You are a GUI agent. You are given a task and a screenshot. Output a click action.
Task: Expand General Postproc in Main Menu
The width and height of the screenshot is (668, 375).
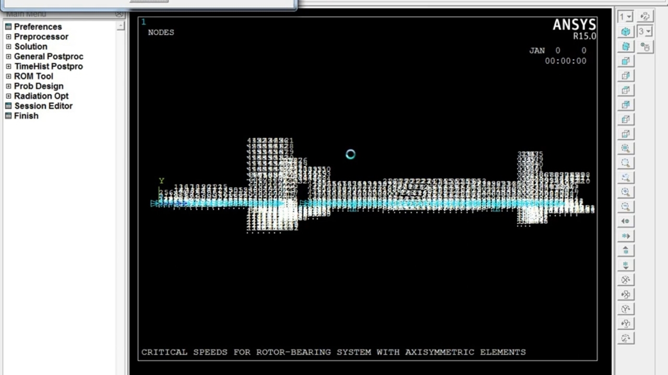pyautogui.click(x=8, y=57)
